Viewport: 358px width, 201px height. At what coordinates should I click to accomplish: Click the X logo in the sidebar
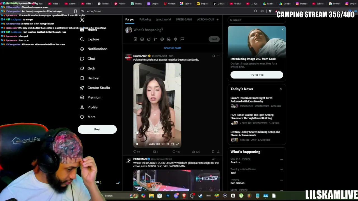(82, 20)
